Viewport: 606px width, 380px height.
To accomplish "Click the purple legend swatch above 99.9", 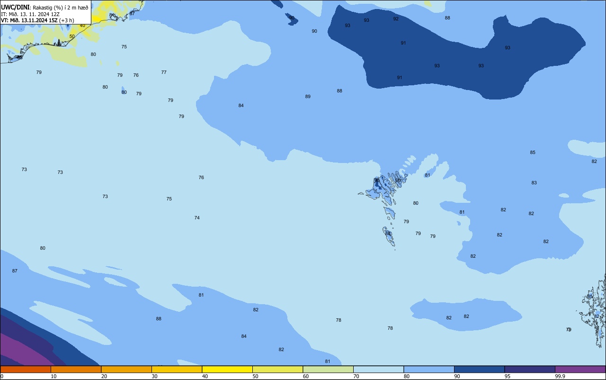I will pyautogui.click(x=580, y=369).
